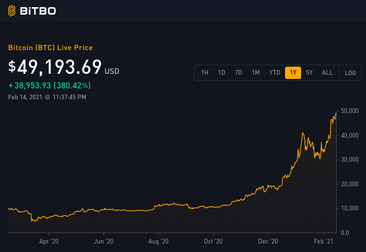Click the Aug '20 axis label

pyautogui.click(x=158, y=241)
